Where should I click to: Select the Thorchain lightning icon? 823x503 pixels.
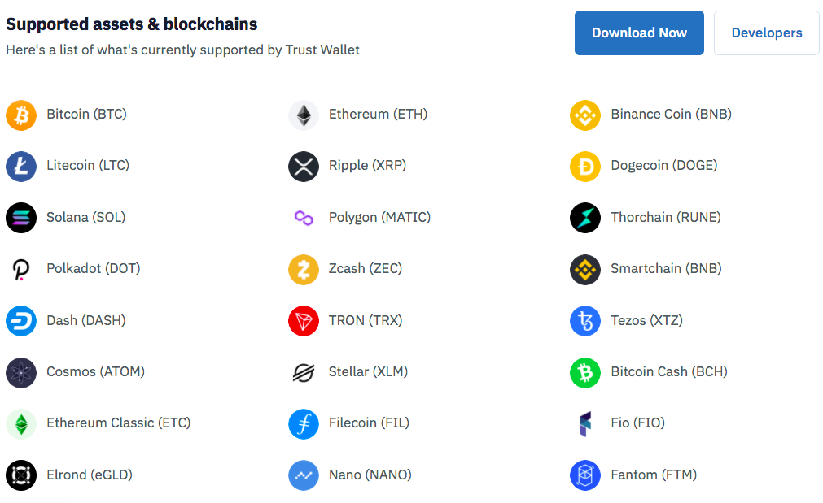[x=585, y=218]
